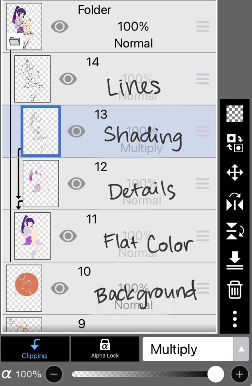
Task: Flip the layer horizontally
Action: tap(235, 202)
